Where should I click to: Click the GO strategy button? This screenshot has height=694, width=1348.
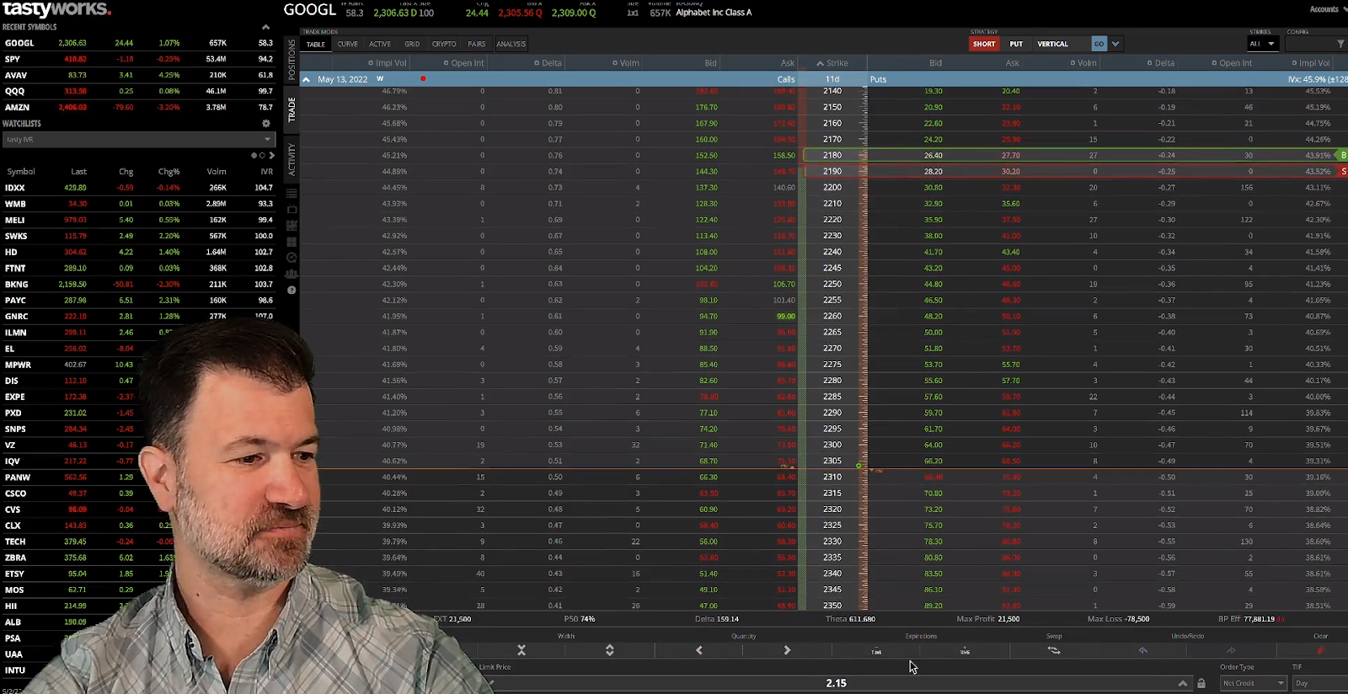click(1099, 44)
